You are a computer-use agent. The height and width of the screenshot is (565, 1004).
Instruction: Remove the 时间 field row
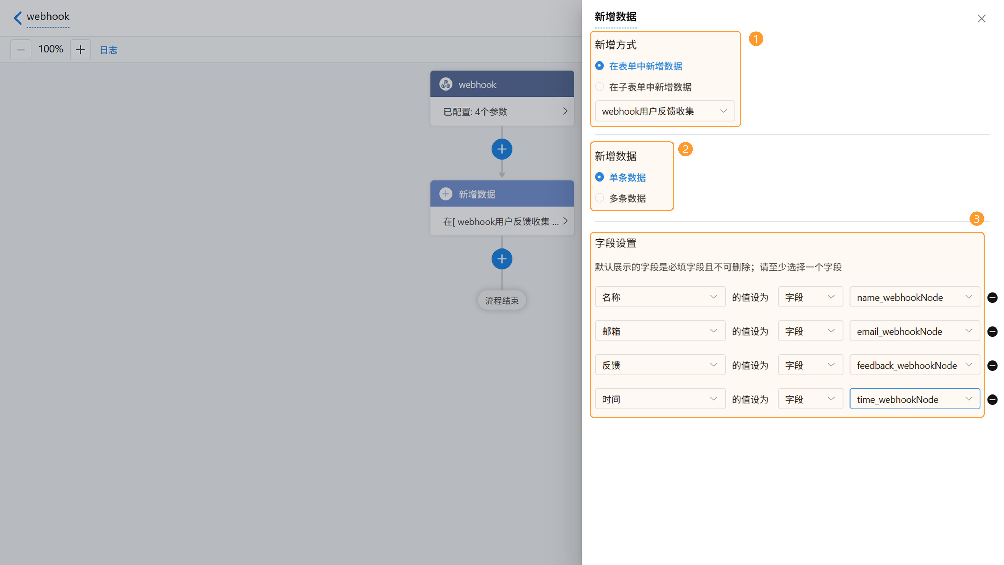point(992,399)
